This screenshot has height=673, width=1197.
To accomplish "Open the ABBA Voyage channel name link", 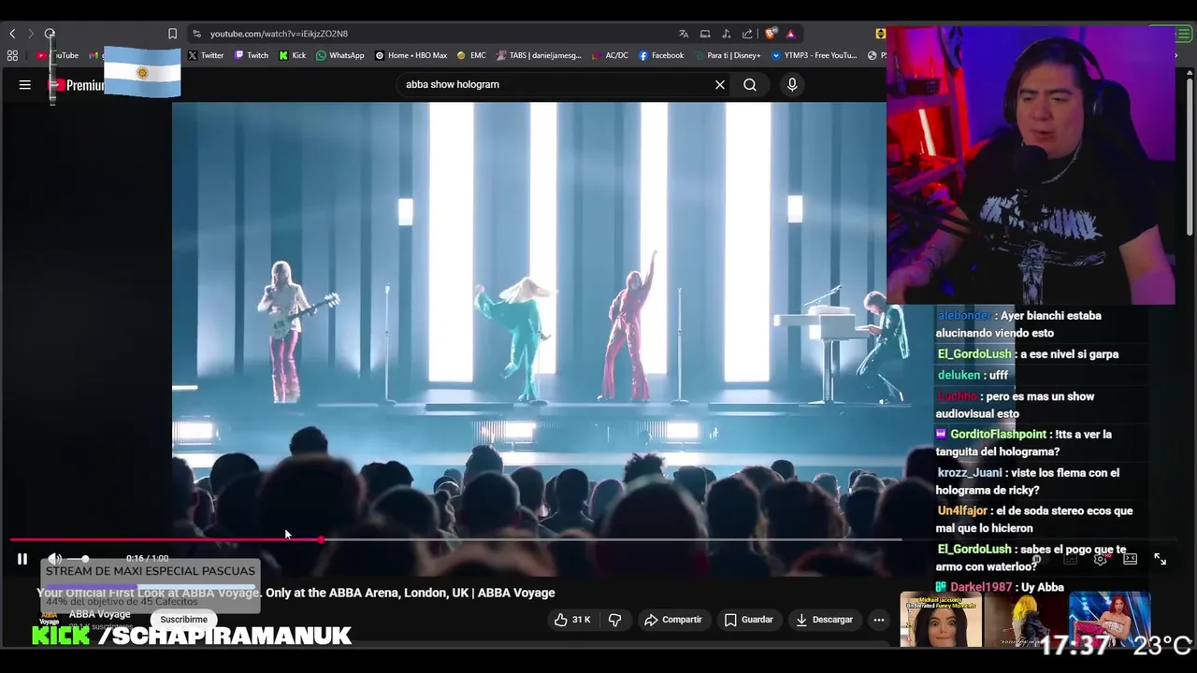I will 100,614.
